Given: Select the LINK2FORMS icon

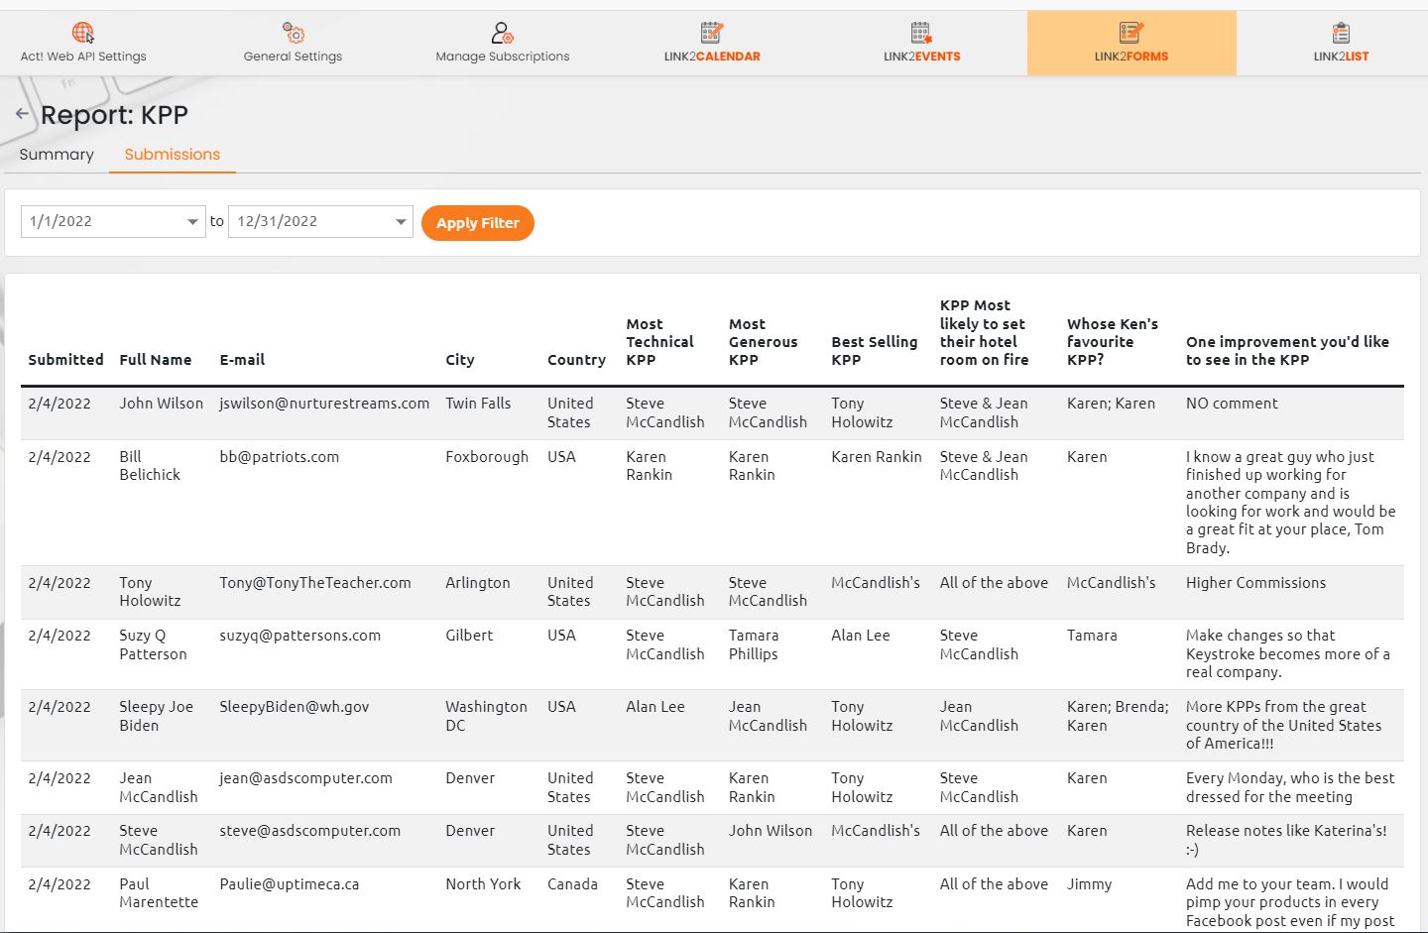Looking at the screenshot, I should pos(1130,33).
